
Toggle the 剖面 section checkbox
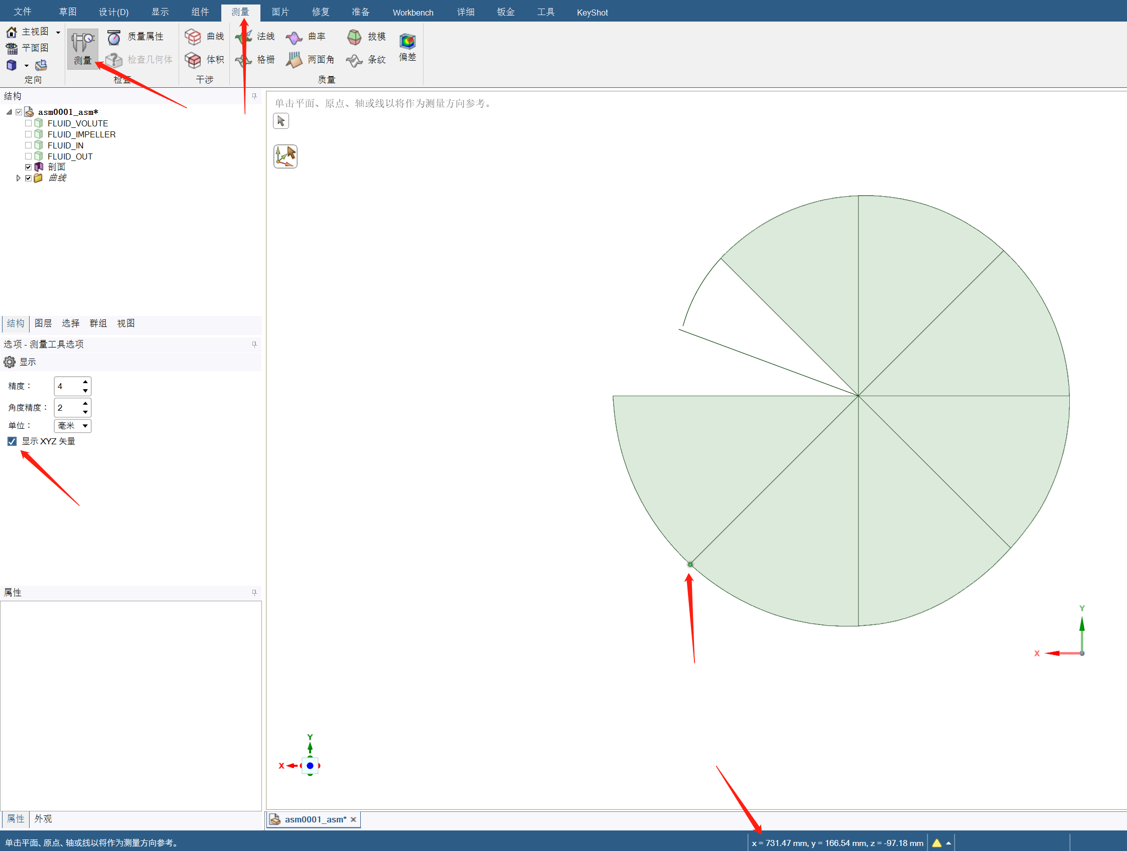pyautogui.click(x=29, y=167)
